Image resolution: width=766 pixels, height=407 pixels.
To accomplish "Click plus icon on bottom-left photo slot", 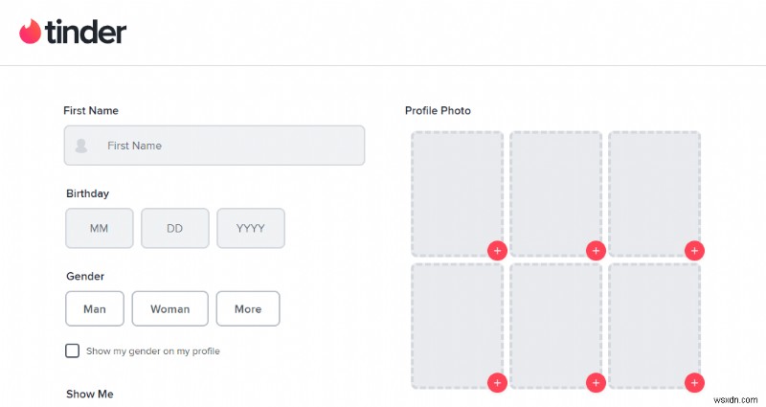I will click(497, 383).
